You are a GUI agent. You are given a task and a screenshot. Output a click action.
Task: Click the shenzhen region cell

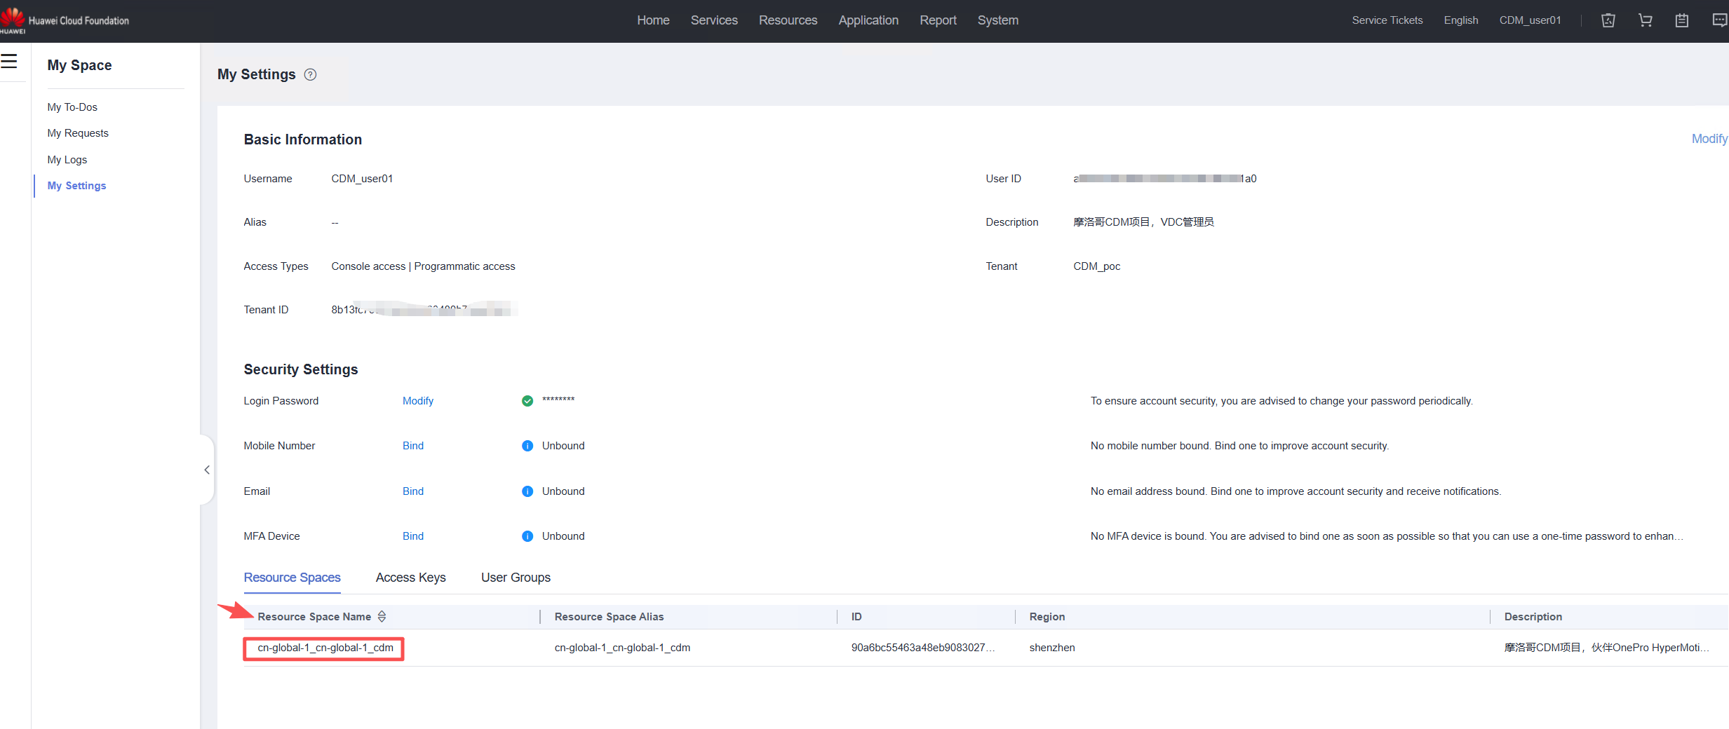[1052, 648]
